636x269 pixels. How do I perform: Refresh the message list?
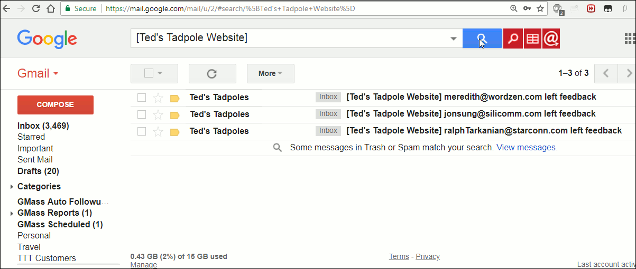(212, 74)
